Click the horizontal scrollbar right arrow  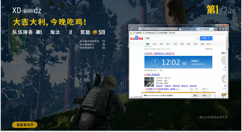coord(223,97)
